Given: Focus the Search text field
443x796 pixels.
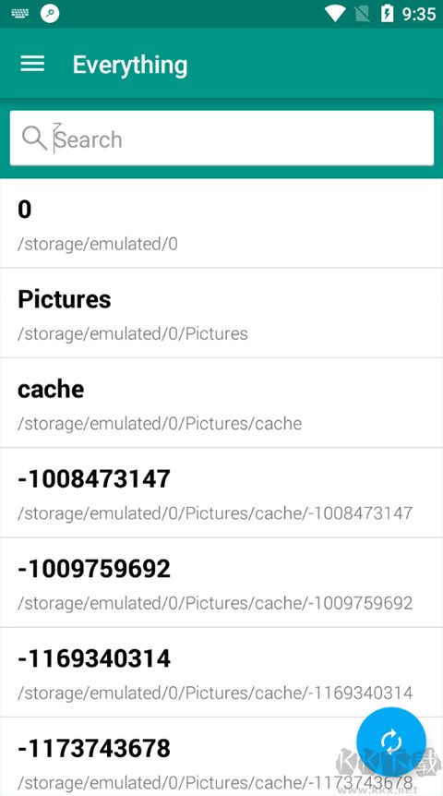Looking at the screenshot, I should click(221, 139).
